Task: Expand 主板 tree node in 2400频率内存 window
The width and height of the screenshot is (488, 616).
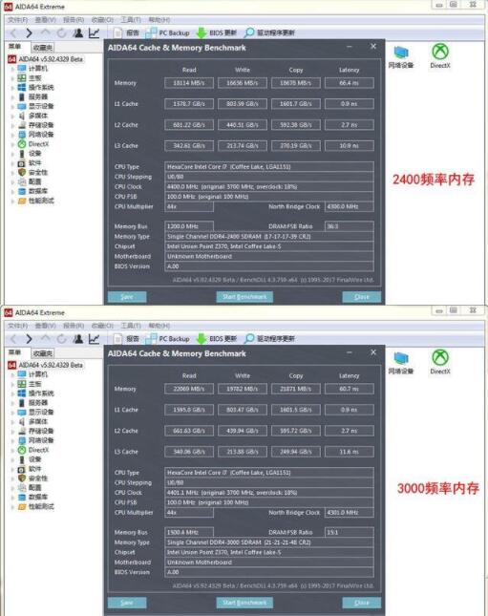Action: pyautogui.click(x=12, y=78)
